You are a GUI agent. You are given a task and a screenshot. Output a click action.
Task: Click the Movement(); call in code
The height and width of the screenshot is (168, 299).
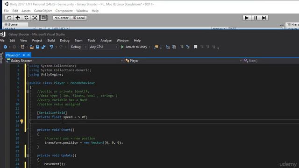pos(55,164)
